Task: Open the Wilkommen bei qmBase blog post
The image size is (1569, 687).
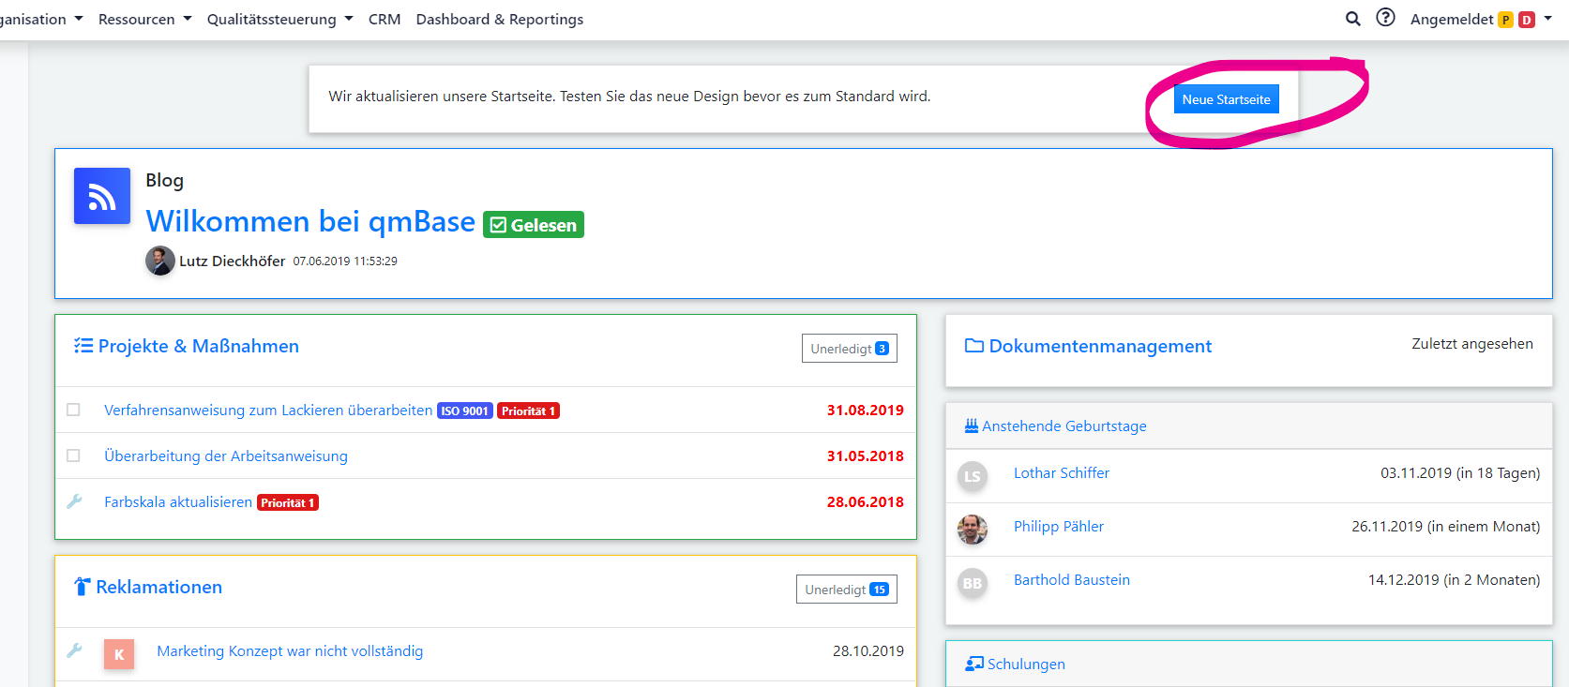Action: tap(310, 221)
